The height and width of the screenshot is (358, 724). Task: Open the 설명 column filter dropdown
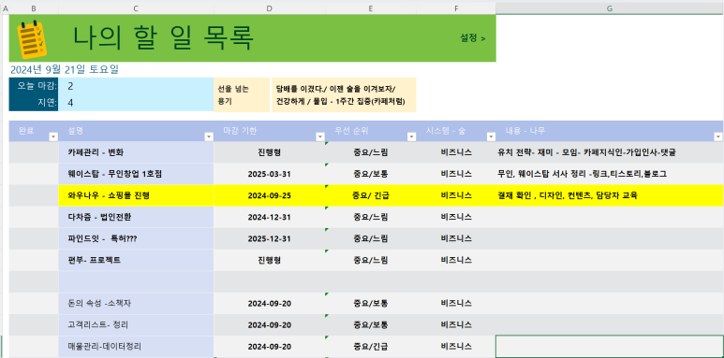pos(209,136)
